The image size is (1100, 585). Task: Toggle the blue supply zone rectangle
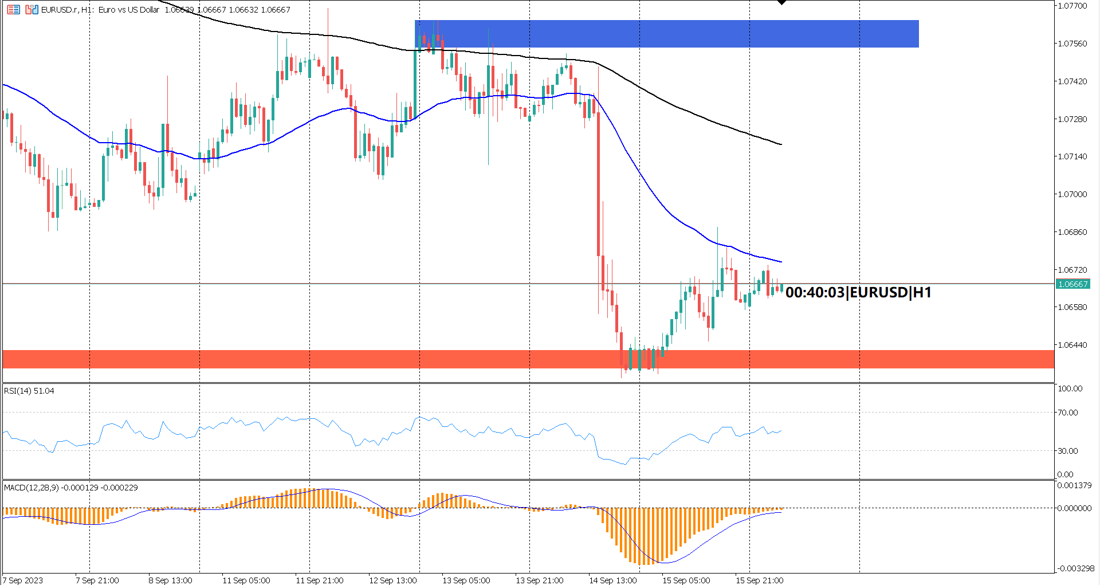click(687, 34)
